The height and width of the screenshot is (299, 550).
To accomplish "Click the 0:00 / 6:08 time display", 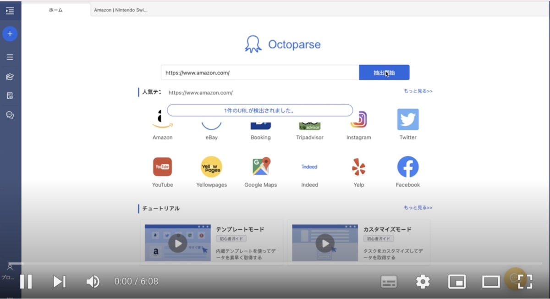I will point(136,282).
